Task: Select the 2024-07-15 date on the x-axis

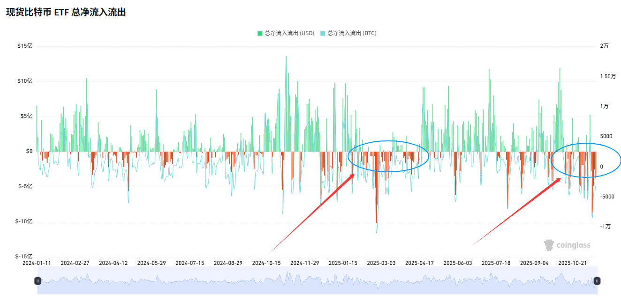Action: [189, 263]
